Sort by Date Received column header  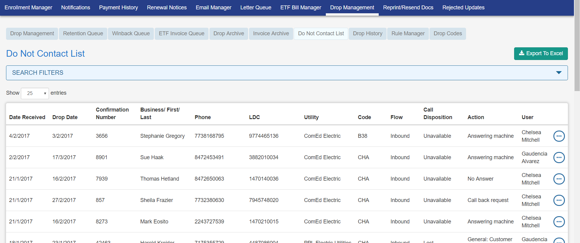(x=27, y=117)
